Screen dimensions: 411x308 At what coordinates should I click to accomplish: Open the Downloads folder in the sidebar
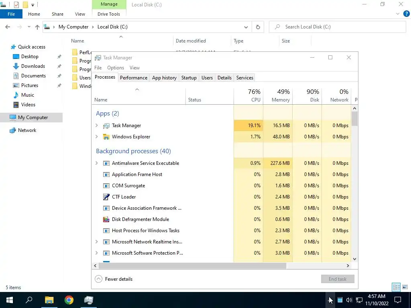pyautogui.click(x=33, y=66)
